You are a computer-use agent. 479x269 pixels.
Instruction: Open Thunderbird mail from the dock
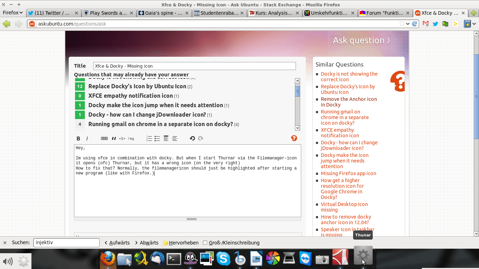[157, 259]
